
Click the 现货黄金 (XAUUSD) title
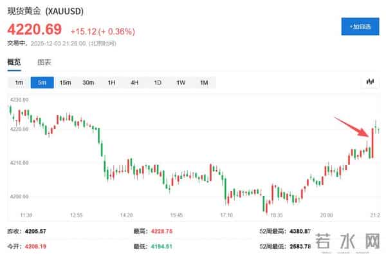click(x=45, y=11)
